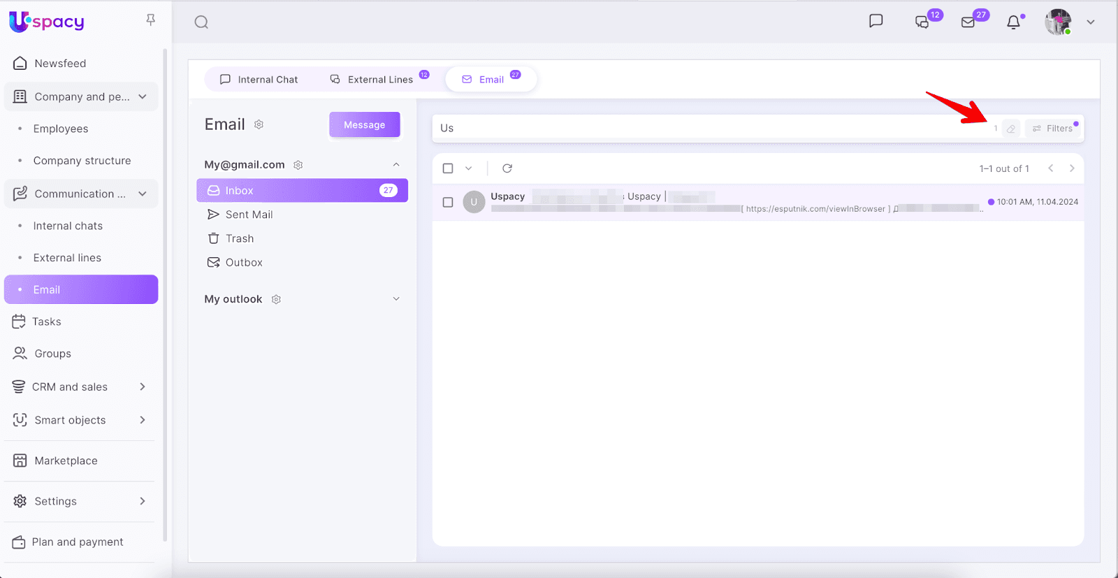Image resolution: width=1118 pixels, height=578 pixels.
Task: Switch to the Internal Chat tab
Action: pyautogui.click(x=259, y=80)
